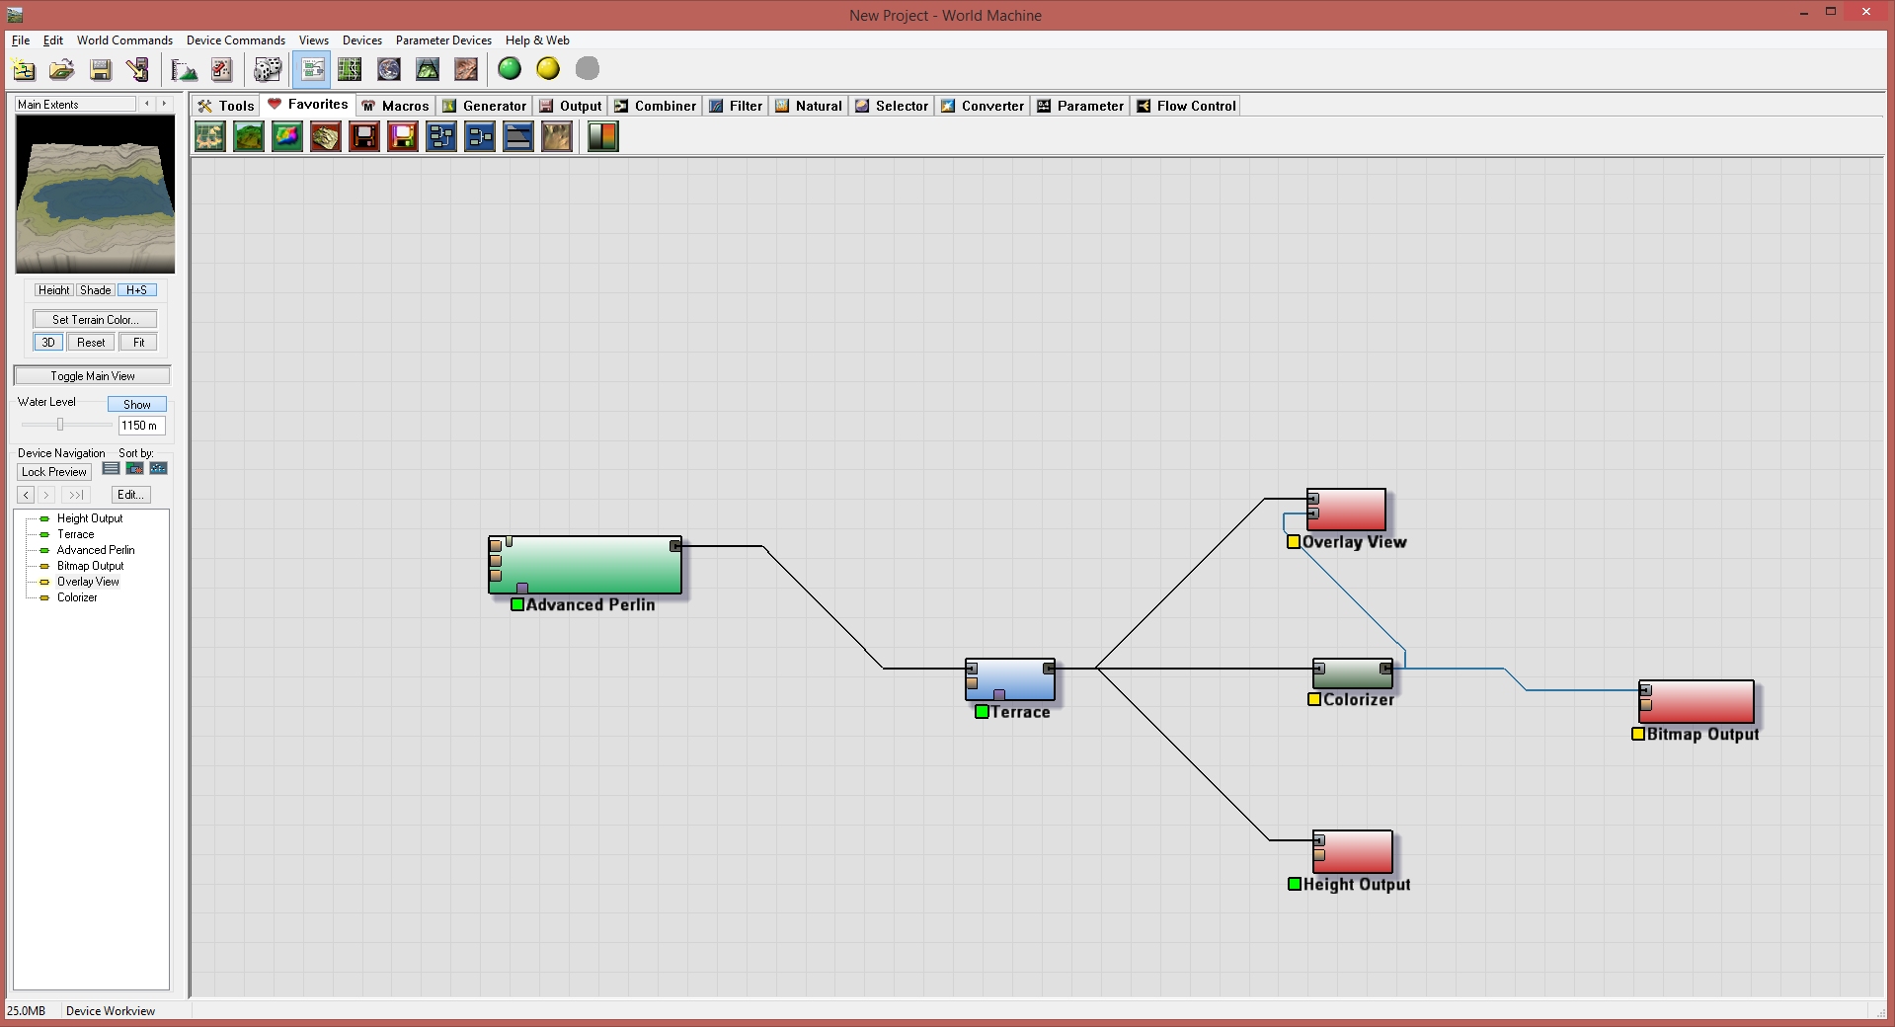The width and height of the screenshot is (1895, 1027).
Task: Toggle water level Show button
Action: point(136,405)
